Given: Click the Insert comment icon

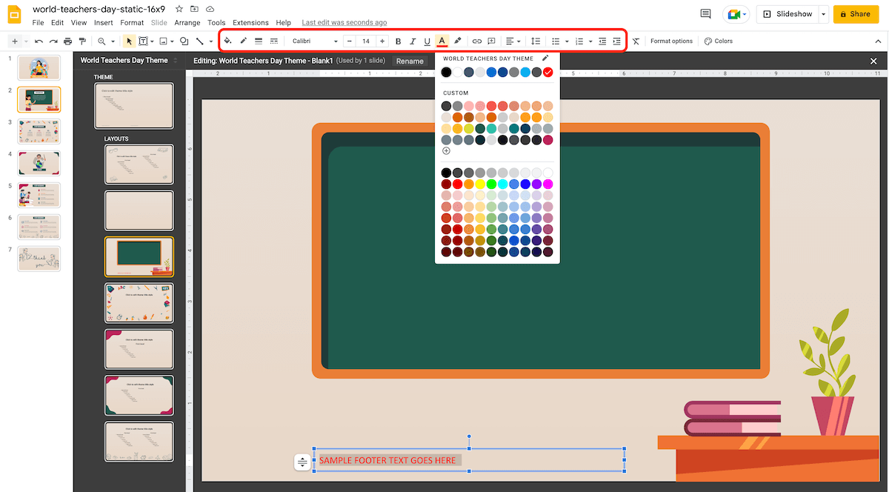Looking at the screenshot, I should click(x=490, y=41).
